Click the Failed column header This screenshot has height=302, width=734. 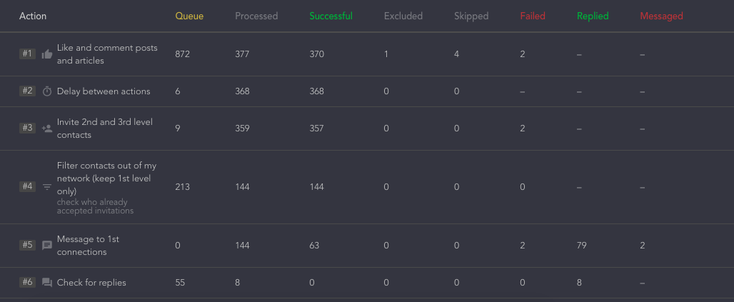click(x=533, y=16)
